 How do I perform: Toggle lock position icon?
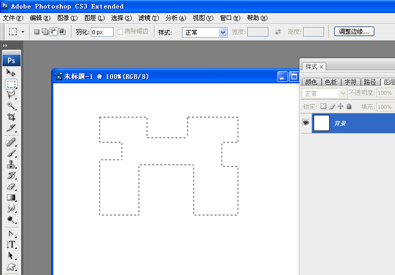point(341,106)
